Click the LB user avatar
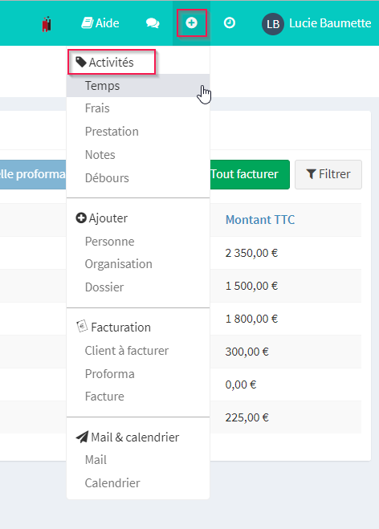 (273, 24)
